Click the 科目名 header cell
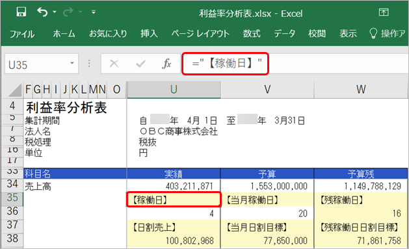Screen dimensions: 409x249 click(75, 174)
